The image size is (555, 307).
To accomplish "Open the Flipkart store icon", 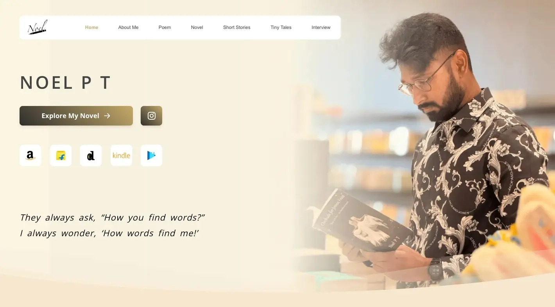I will (61, 155).
